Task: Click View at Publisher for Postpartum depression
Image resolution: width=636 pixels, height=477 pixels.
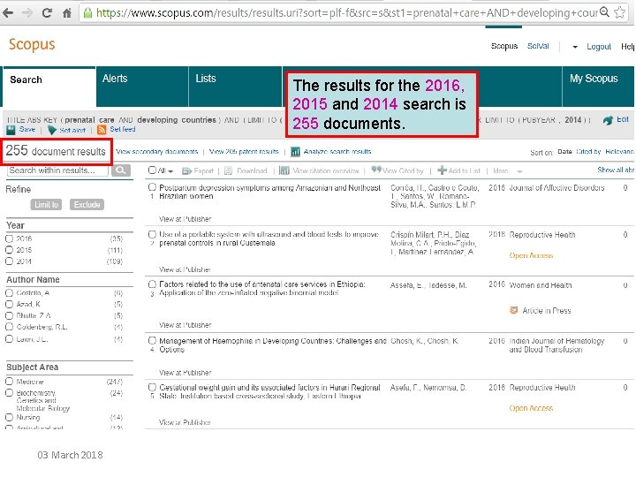Action: click(185, 219)
